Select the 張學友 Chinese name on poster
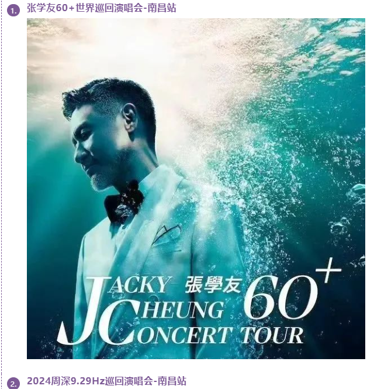367x389 pixels. click(x=213, y=284)
